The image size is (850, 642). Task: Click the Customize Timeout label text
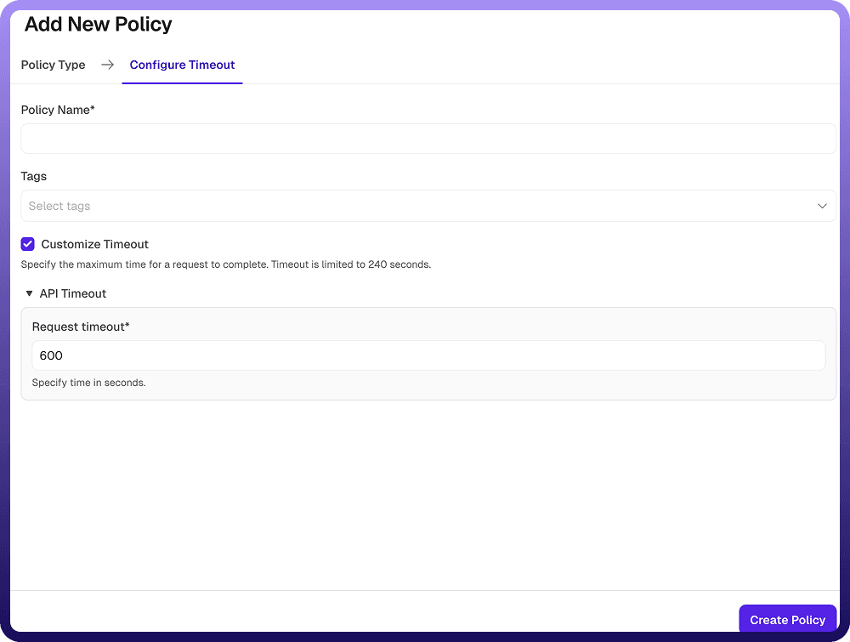pos(94,244)
